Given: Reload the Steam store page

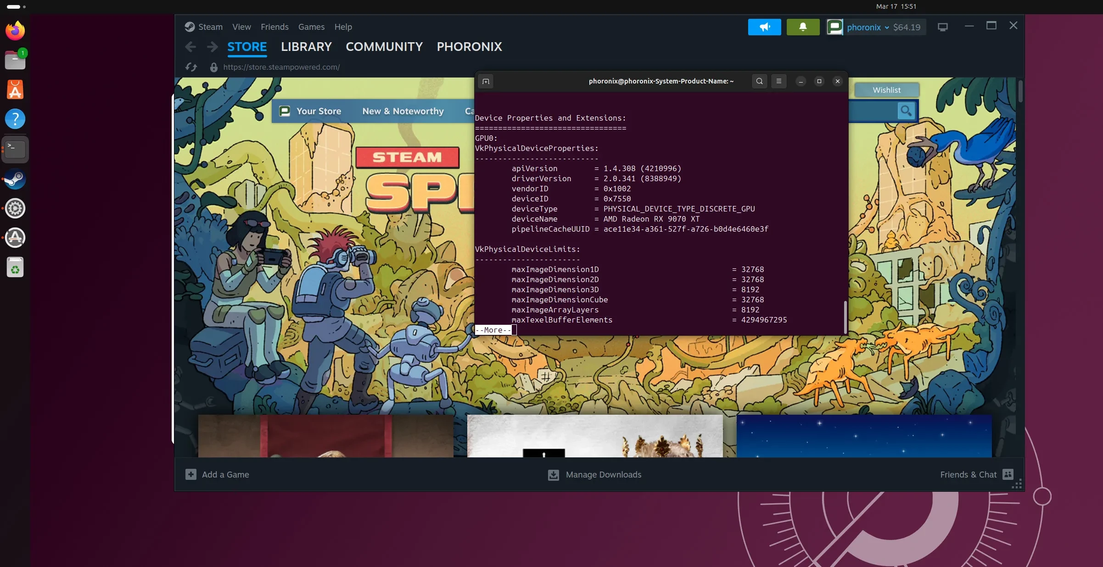Looking at the screenshot, I should click(191, 67).
